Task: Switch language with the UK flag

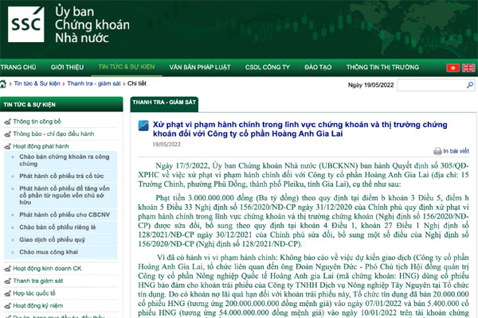Action: (468, 69)
